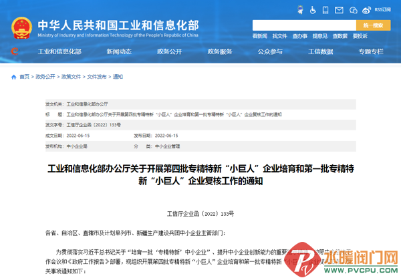Click the wheelchair accessibility icon
The image size is (401, 280).
click(x=313, y=10)
